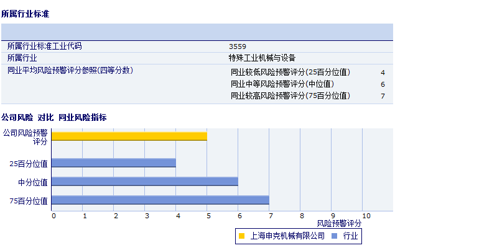Click the 行业 legend label text

[350, 236]
